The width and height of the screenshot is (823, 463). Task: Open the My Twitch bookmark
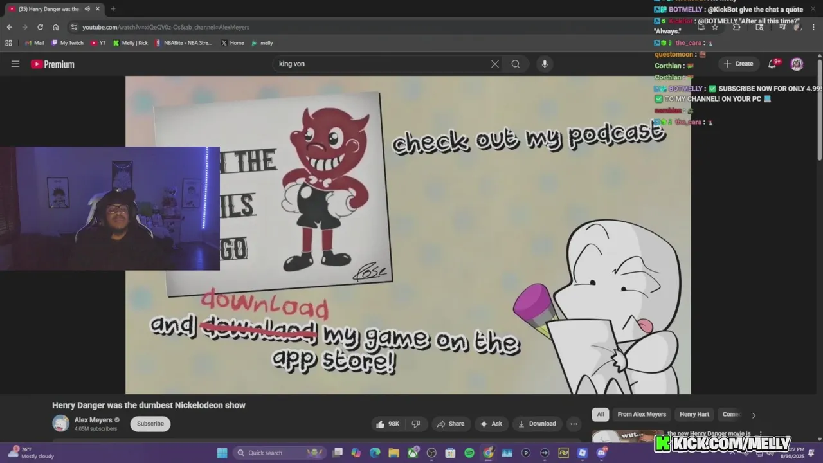[x=68, y=43]
